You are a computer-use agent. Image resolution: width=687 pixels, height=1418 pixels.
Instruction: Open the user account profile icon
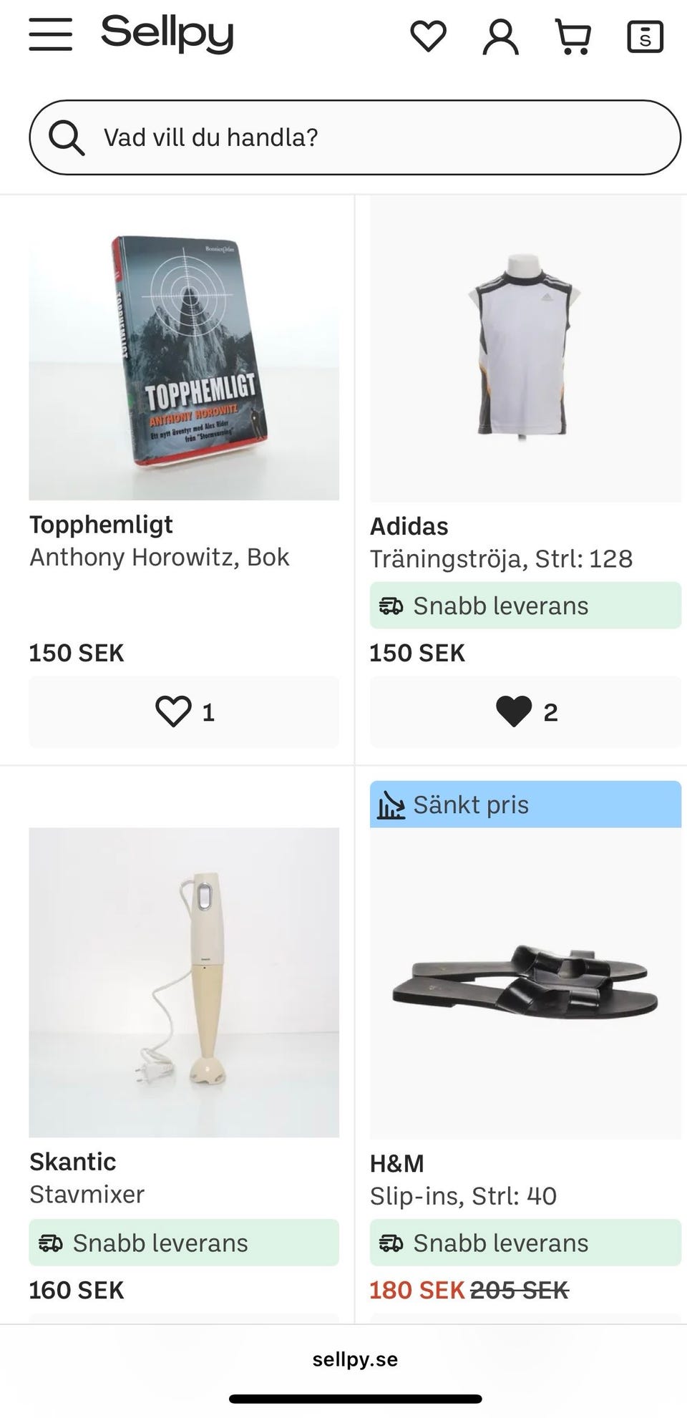[x=500, y=37]
